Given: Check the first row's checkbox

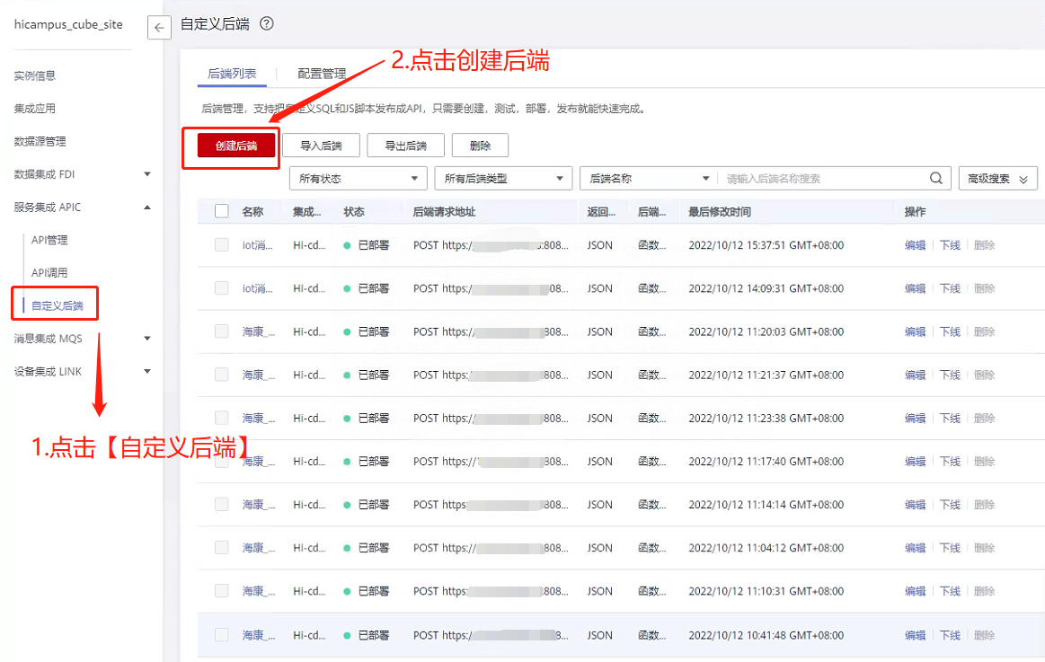Looking at the screenshot, I should pyautogui.click(x=222, y=245).
